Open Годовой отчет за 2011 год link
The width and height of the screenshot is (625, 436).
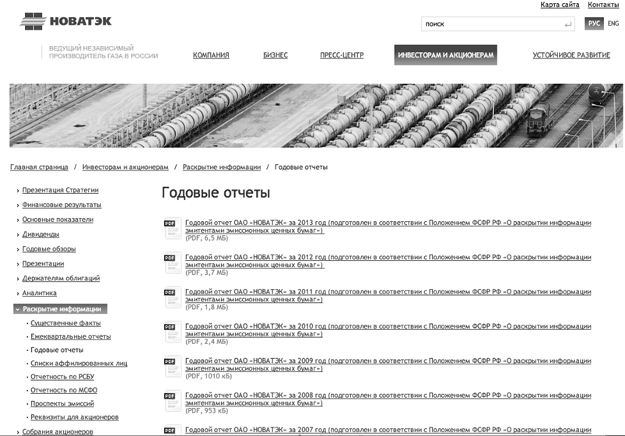(x=388, y=296)
